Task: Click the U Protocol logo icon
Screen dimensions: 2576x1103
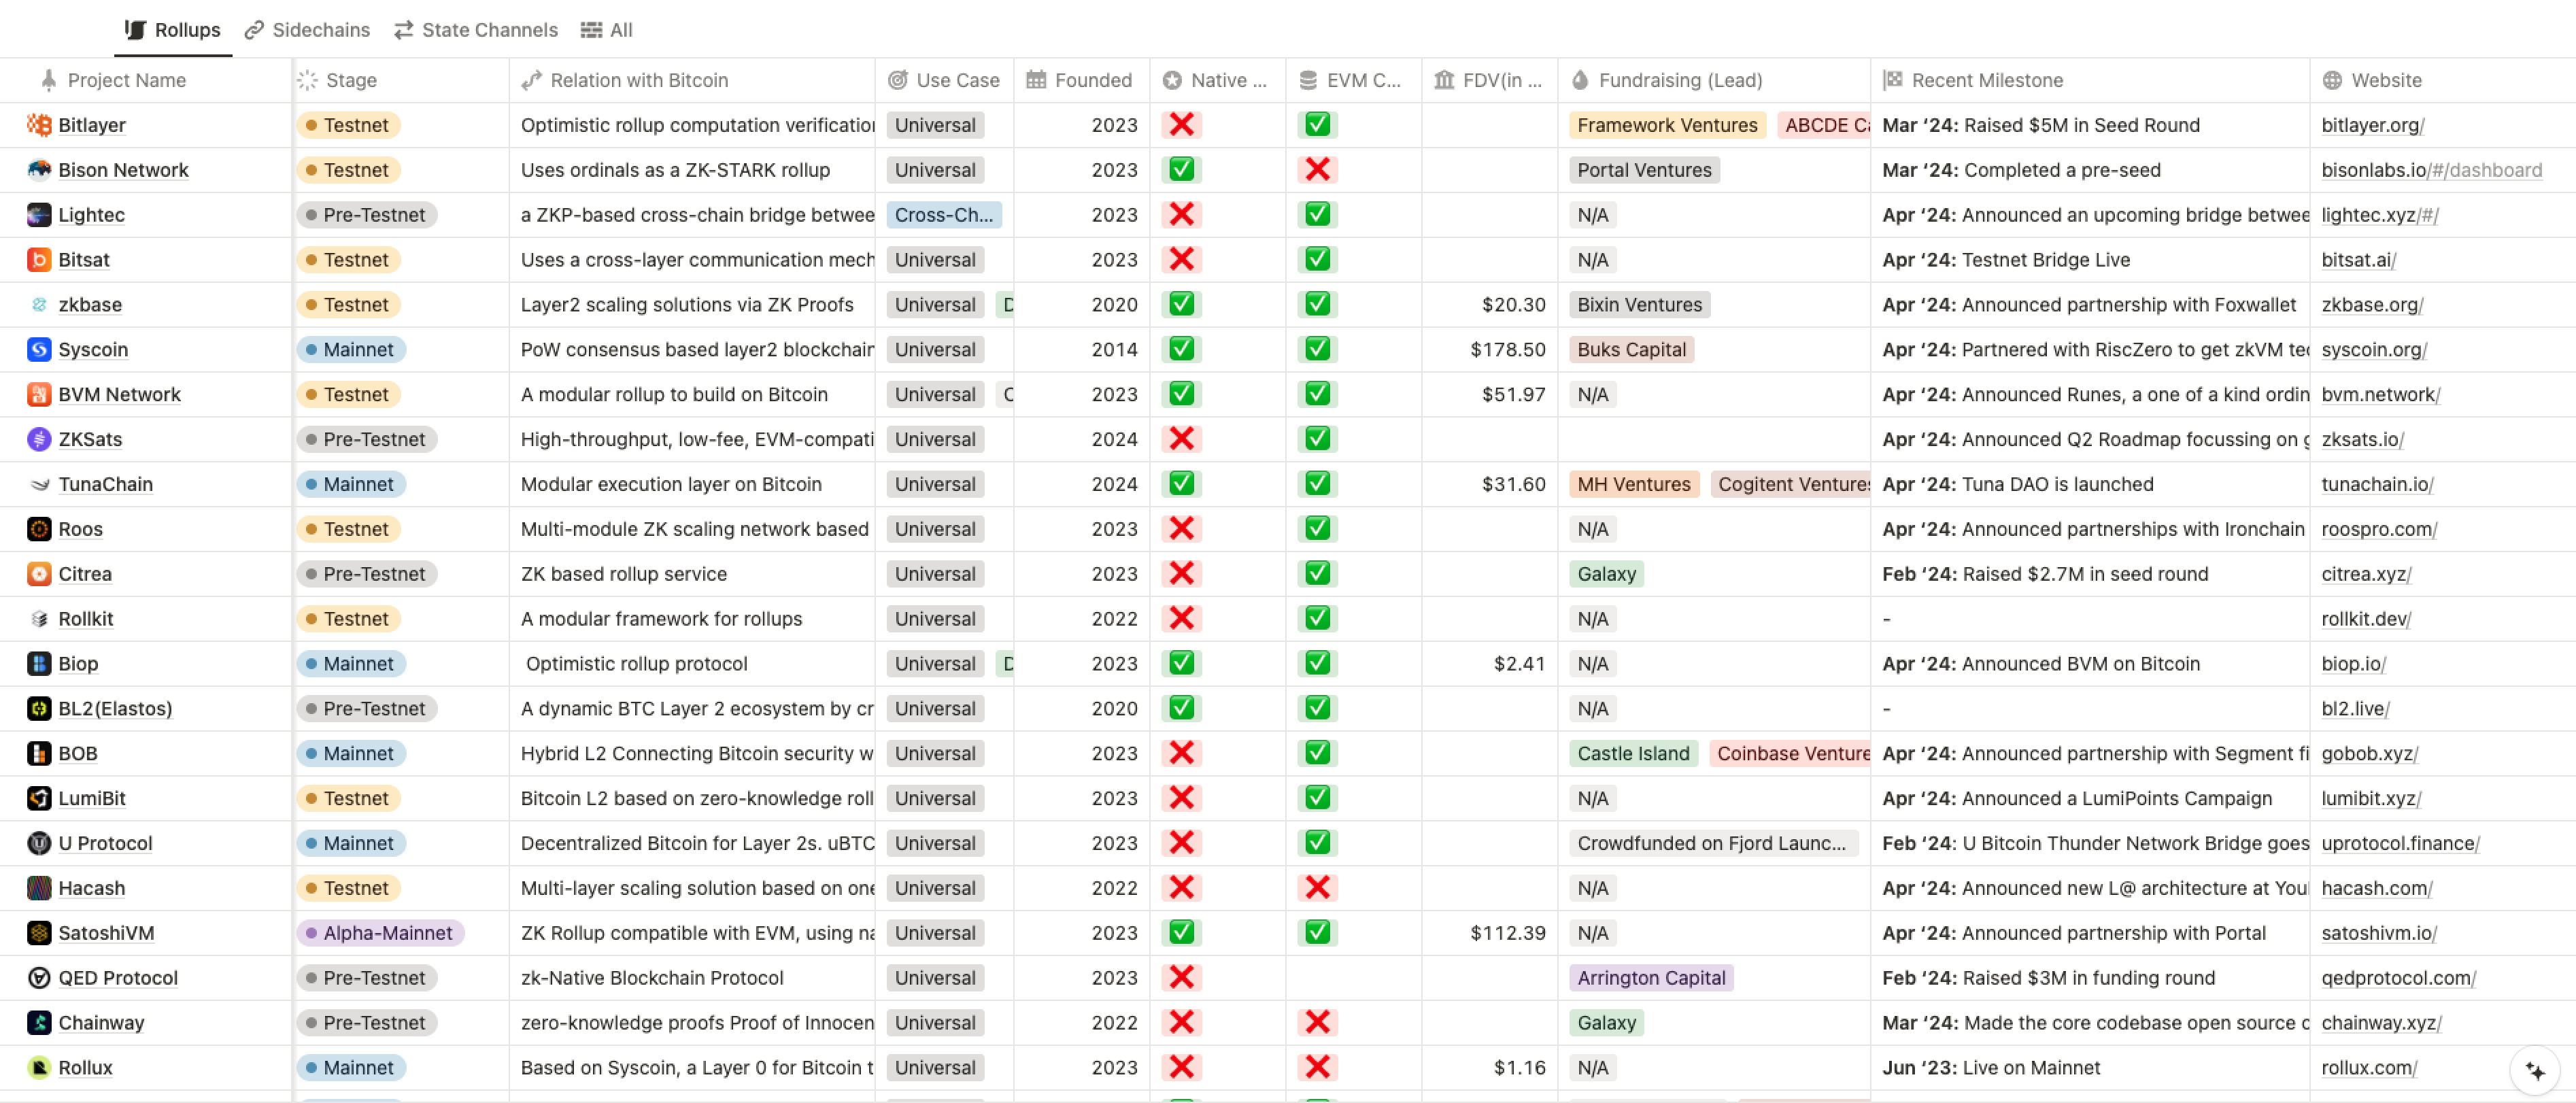Action: (39, 844)
